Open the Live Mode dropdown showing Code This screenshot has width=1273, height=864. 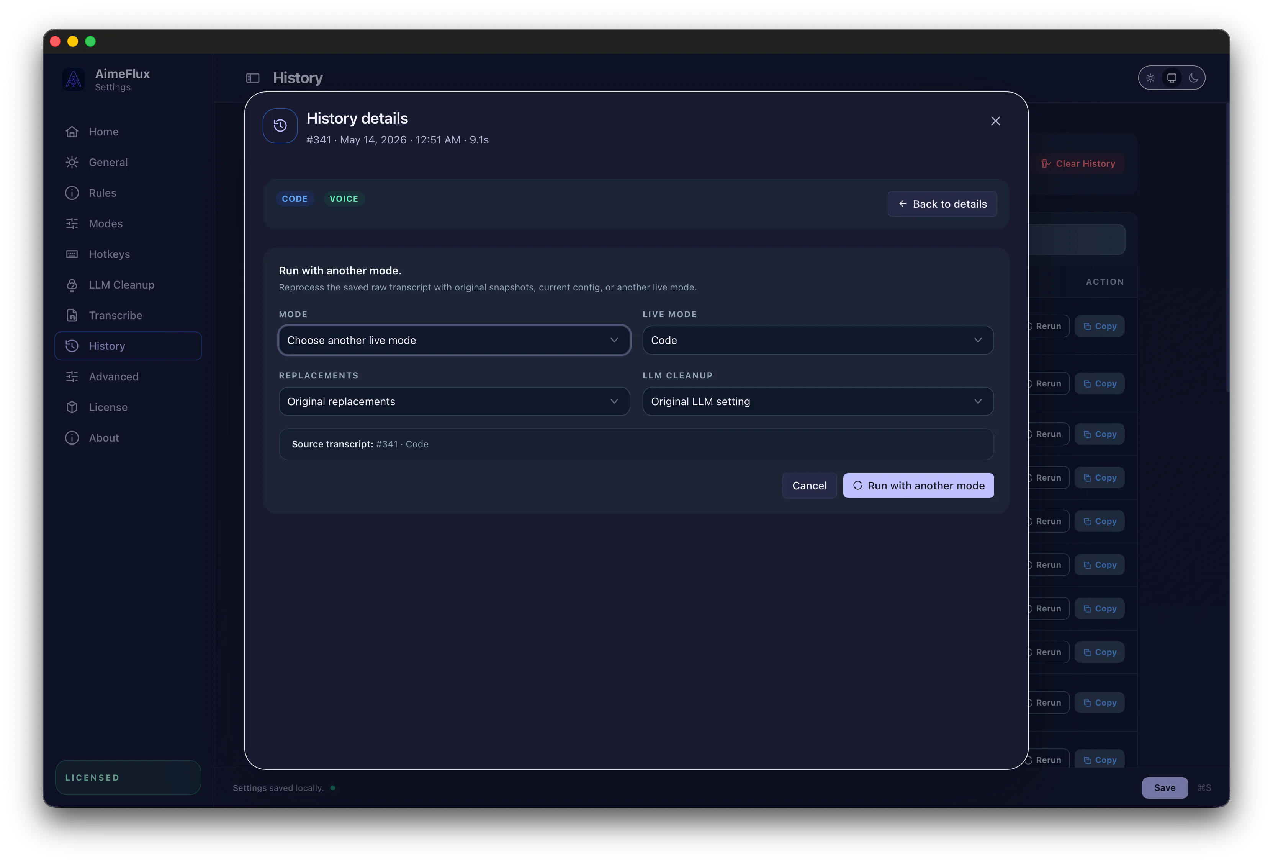point(818,340)
